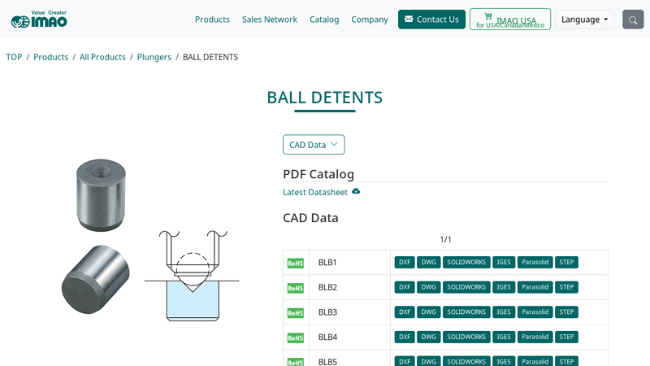Image resolution: width=650 pixels, height=366 pixels.
Task: Download STEP for BLB3
Action: (566, 312)
